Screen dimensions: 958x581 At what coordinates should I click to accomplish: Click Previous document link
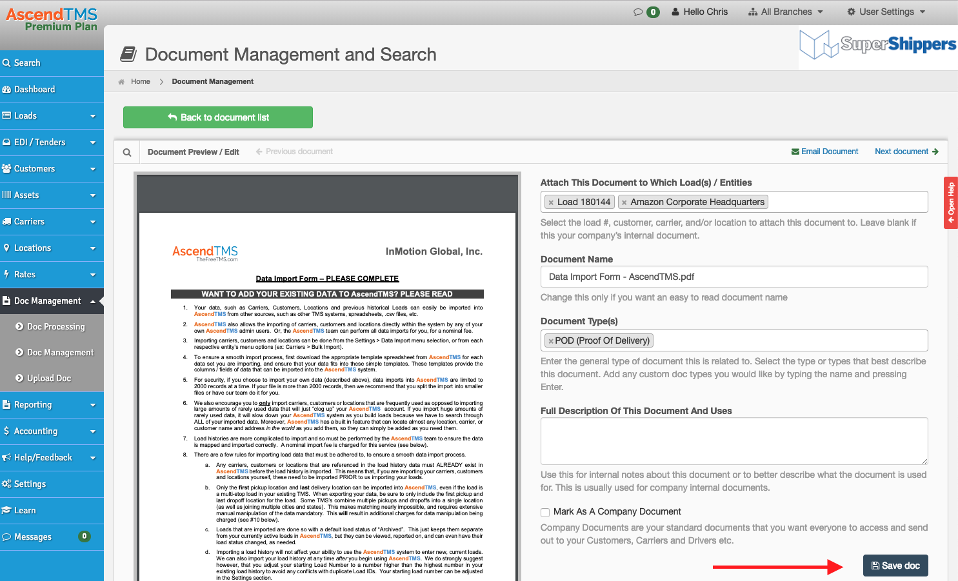pos(294,152)
